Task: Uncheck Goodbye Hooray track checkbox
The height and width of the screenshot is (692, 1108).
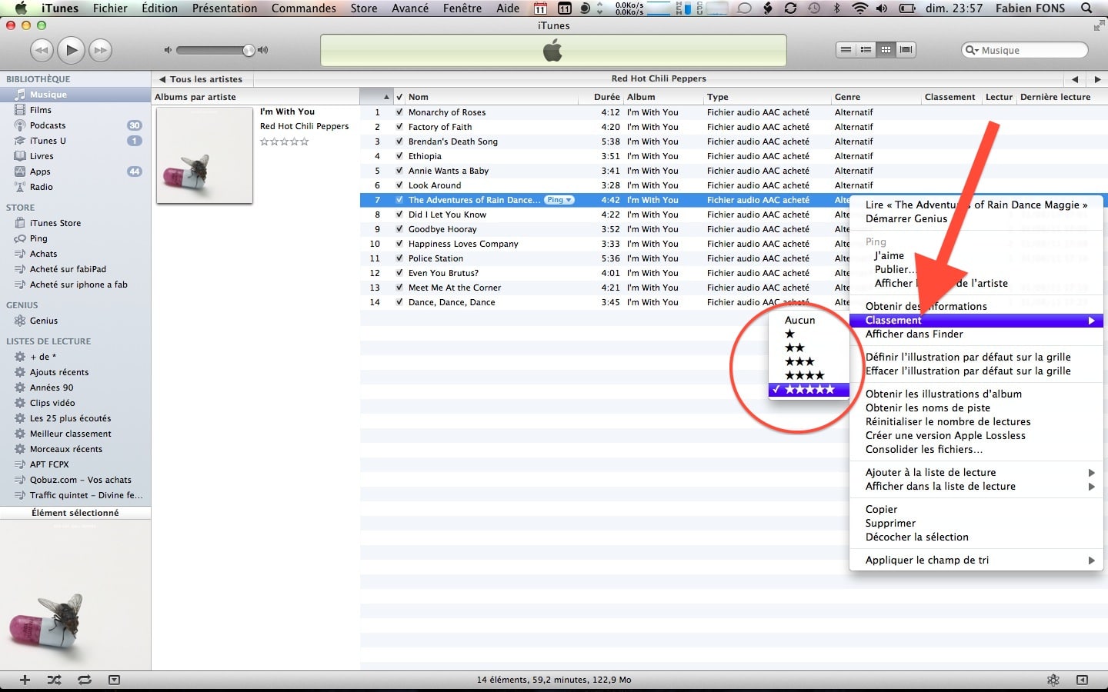Action: tap(399, 229)
